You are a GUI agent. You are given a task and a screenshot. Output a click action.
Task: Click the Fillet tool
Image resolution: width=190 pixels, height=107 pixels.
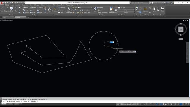click(x=39, y=10)
